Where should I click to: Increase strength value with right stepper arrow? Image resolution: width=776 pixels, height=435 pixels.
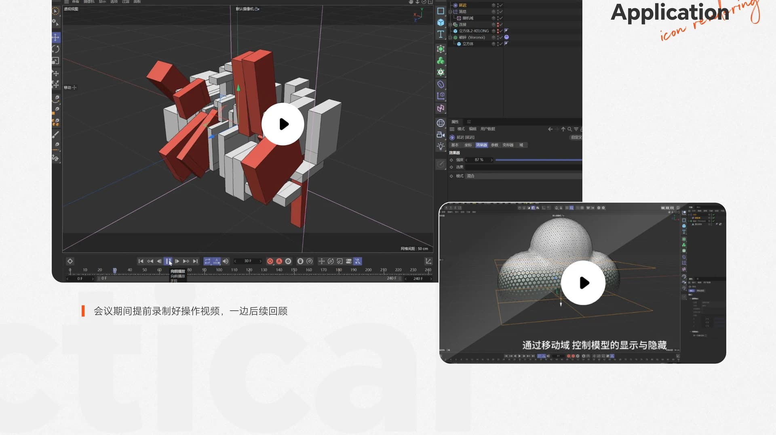point(491,160)
